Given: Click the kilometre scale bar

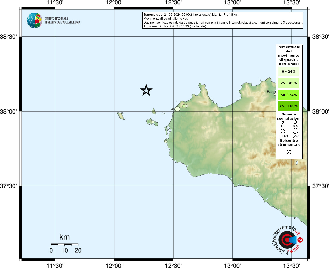Looking at the screenshot, I should click(64, 244).
